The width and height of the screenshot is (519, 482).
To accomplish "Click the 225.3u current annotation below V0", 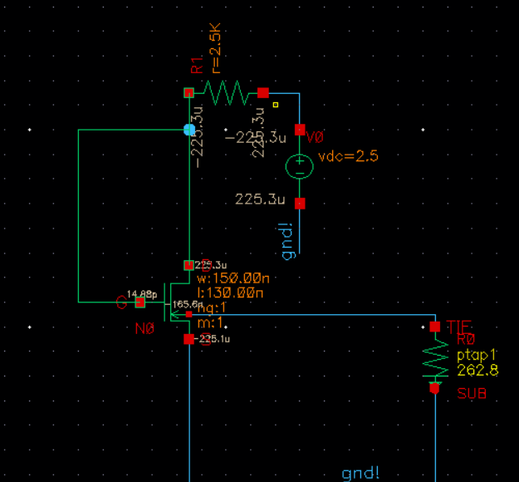I will coord(260,199).
